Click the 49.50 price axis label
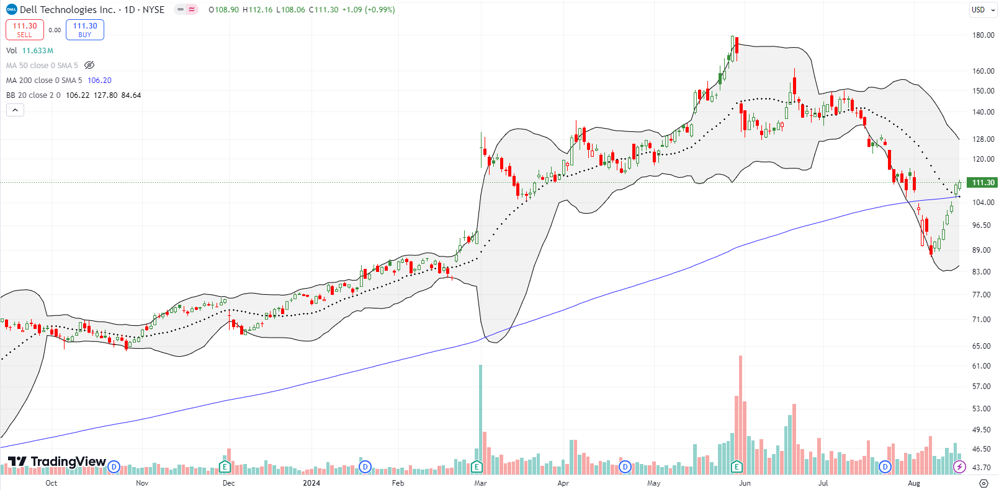The height and width of the screenshot is (490, 999). pyautogui.click(x=982, y=430)
